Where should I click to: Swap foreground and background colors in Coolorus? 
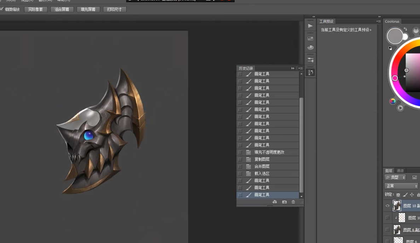pyautogui.click(x=405, y=29)
